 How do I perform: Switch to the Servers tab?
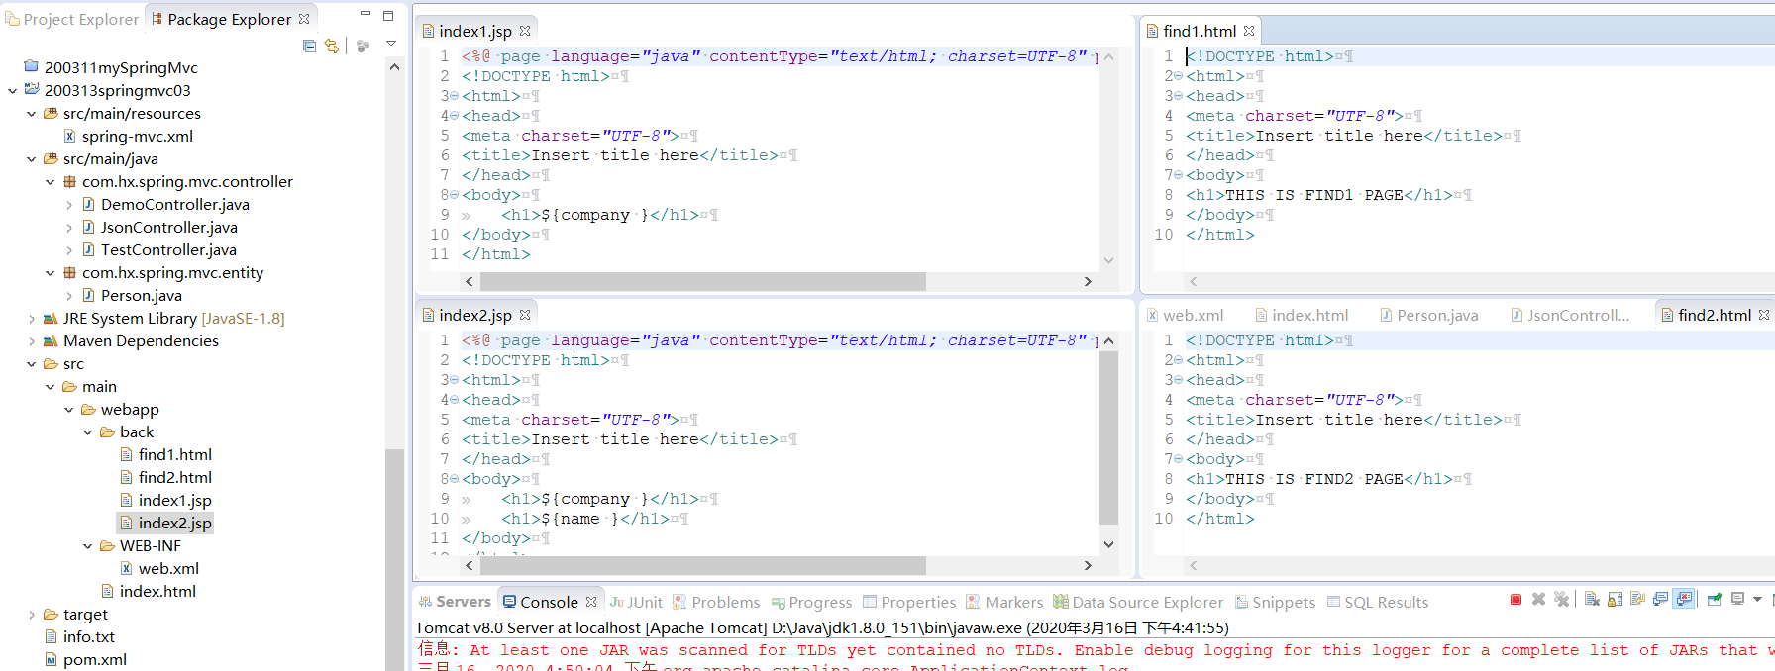tap(455, 602)
